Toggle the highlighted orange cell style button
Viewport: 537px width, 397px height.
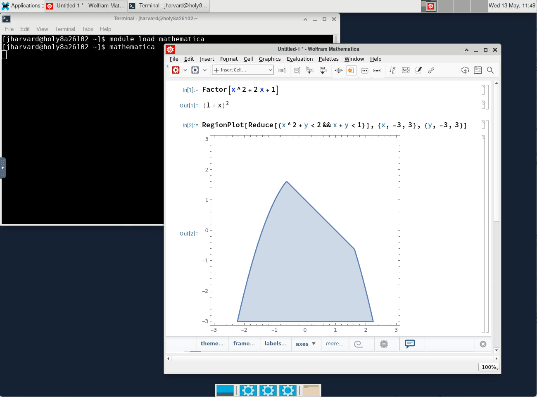[351, 70]
